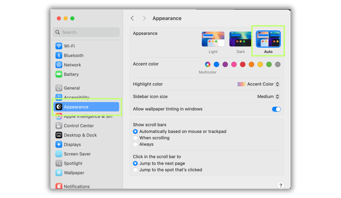341x198 pixels.
Task: Click the Displays sun icon
Action: coord(59,144)
